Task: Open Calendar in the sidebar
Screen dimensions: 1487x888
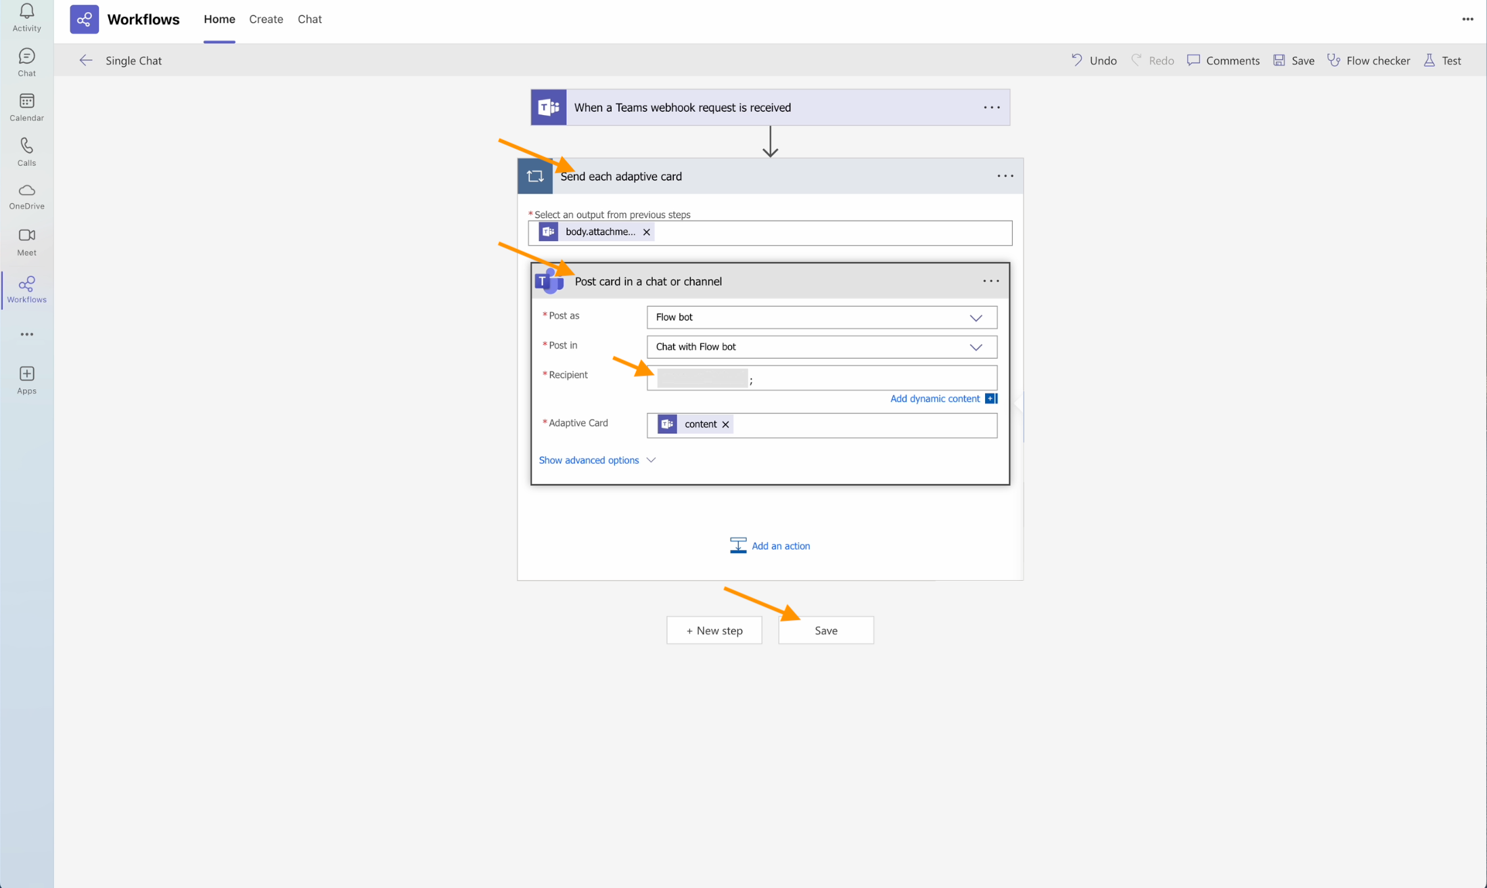Action: [26, 102]
